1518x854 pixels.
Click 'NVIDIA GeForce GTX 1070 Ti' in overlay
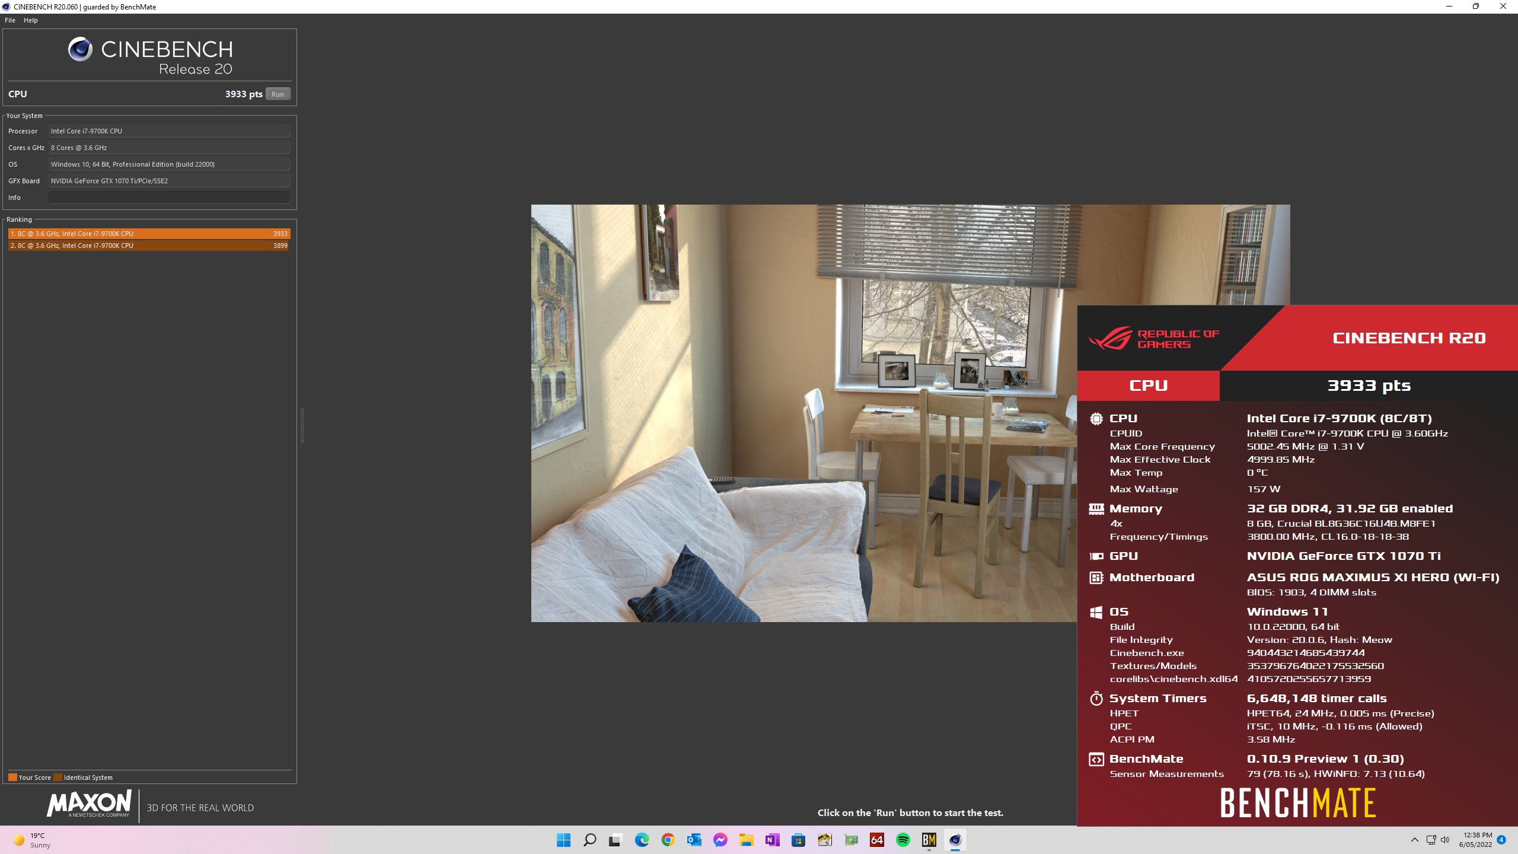1344,556
